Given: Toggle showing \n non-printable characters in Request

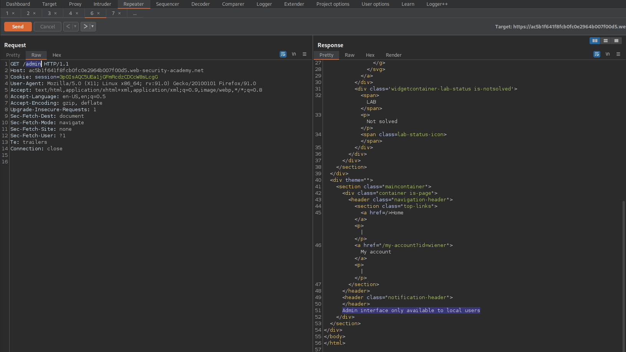Looking at the screenshot, I should 294,54.
